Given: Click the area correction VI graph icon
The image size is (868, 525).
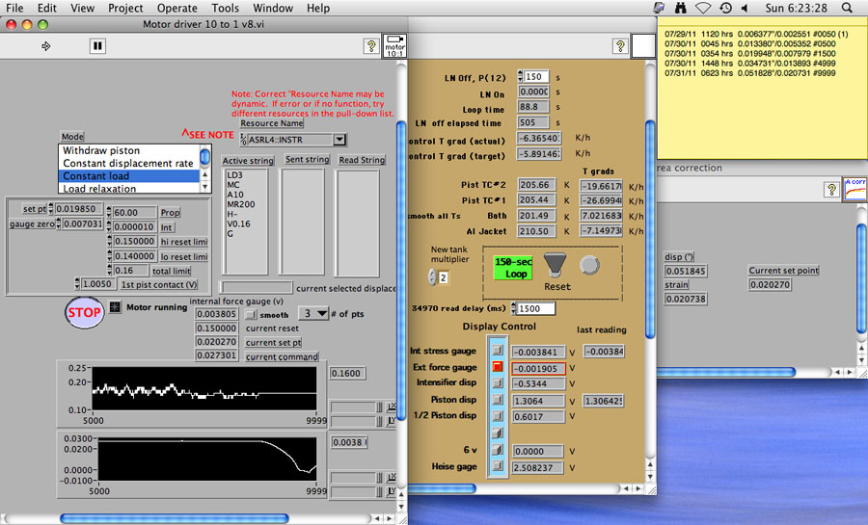Looking at the screenshot, I should point(854,189).
